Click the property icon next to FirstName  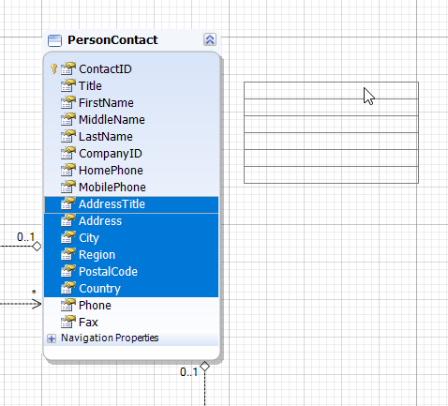[68, 102]
